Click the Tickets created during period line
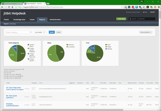 tap(14, 69)
